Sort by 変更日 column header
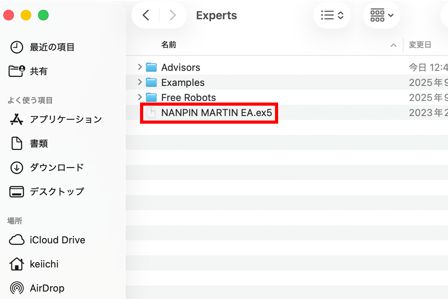This screenshot has width=448, height=299. (420, 45)
